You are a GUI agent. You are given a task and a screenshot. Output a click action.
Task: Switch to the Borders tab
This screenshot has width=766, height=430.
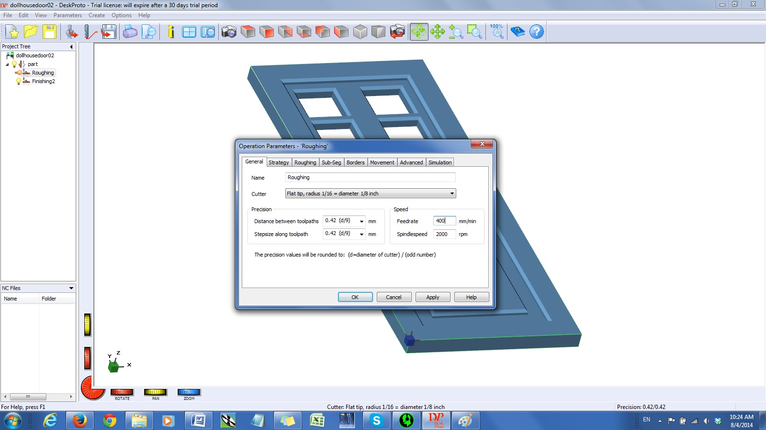(356, 162)
